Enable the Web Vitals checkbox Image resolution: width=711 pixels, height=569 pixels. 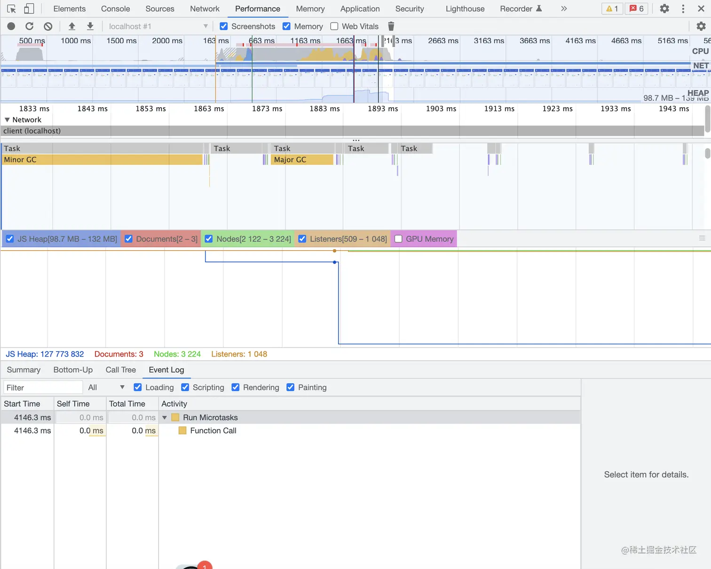tap(334, 26)
